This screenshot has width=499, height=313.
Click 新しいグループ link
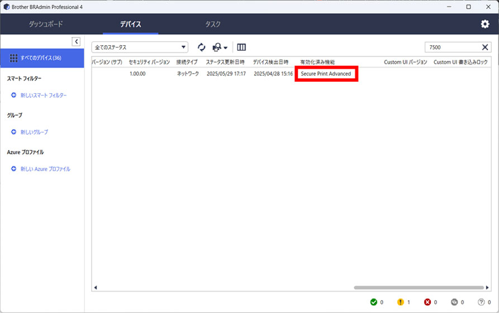[x=34, y=132]
